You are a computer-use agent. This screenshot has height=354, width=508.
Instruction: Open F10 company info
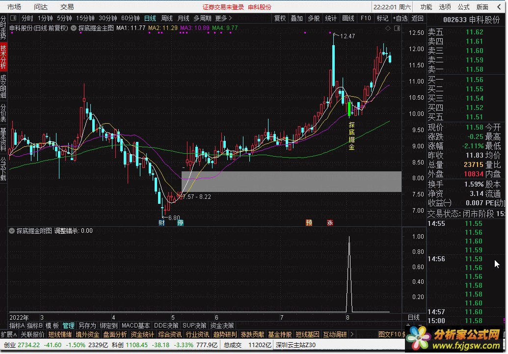(x=366, y=18)
